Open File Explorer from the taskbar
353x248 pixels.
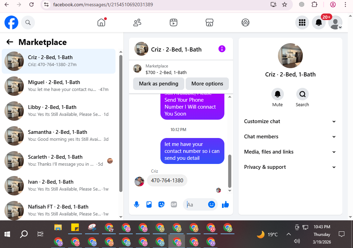pos(58,228)
